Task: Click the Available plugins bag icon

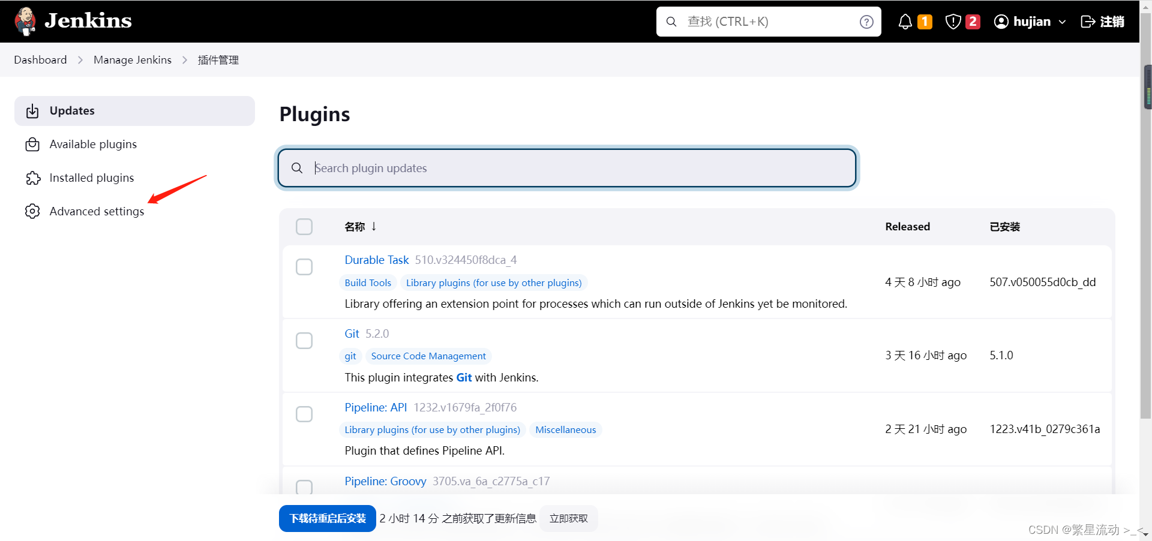Action: [x=32, y=145]
